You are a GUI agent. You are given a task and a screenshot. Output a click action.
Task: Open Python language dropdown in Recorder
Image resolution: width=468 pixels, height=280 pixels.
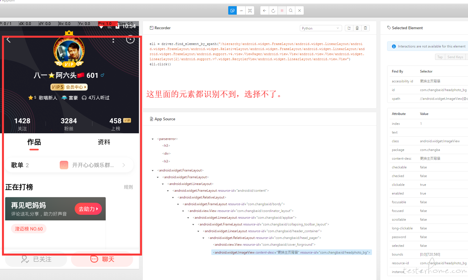321,28
